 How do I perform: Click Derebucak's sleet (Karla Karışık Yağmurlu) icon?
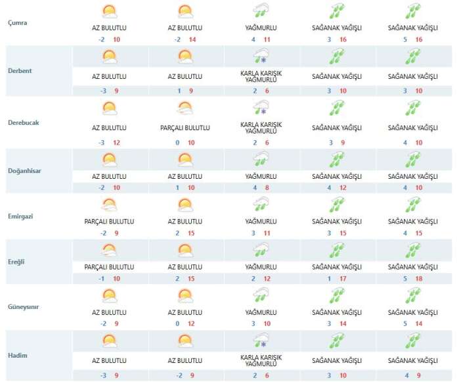(261, 108)
